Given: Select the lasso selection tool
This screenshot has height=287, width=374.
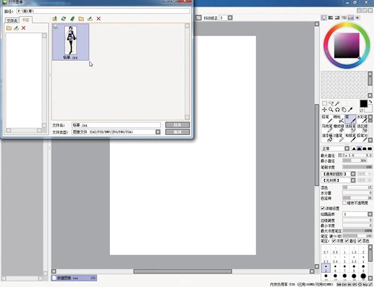Looking at the screenshot, I should tap(331, 103).
